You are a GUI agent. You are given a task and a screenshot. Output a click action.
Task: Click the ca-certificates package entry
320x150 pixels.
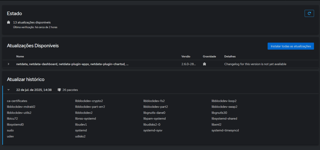(17, 101)
